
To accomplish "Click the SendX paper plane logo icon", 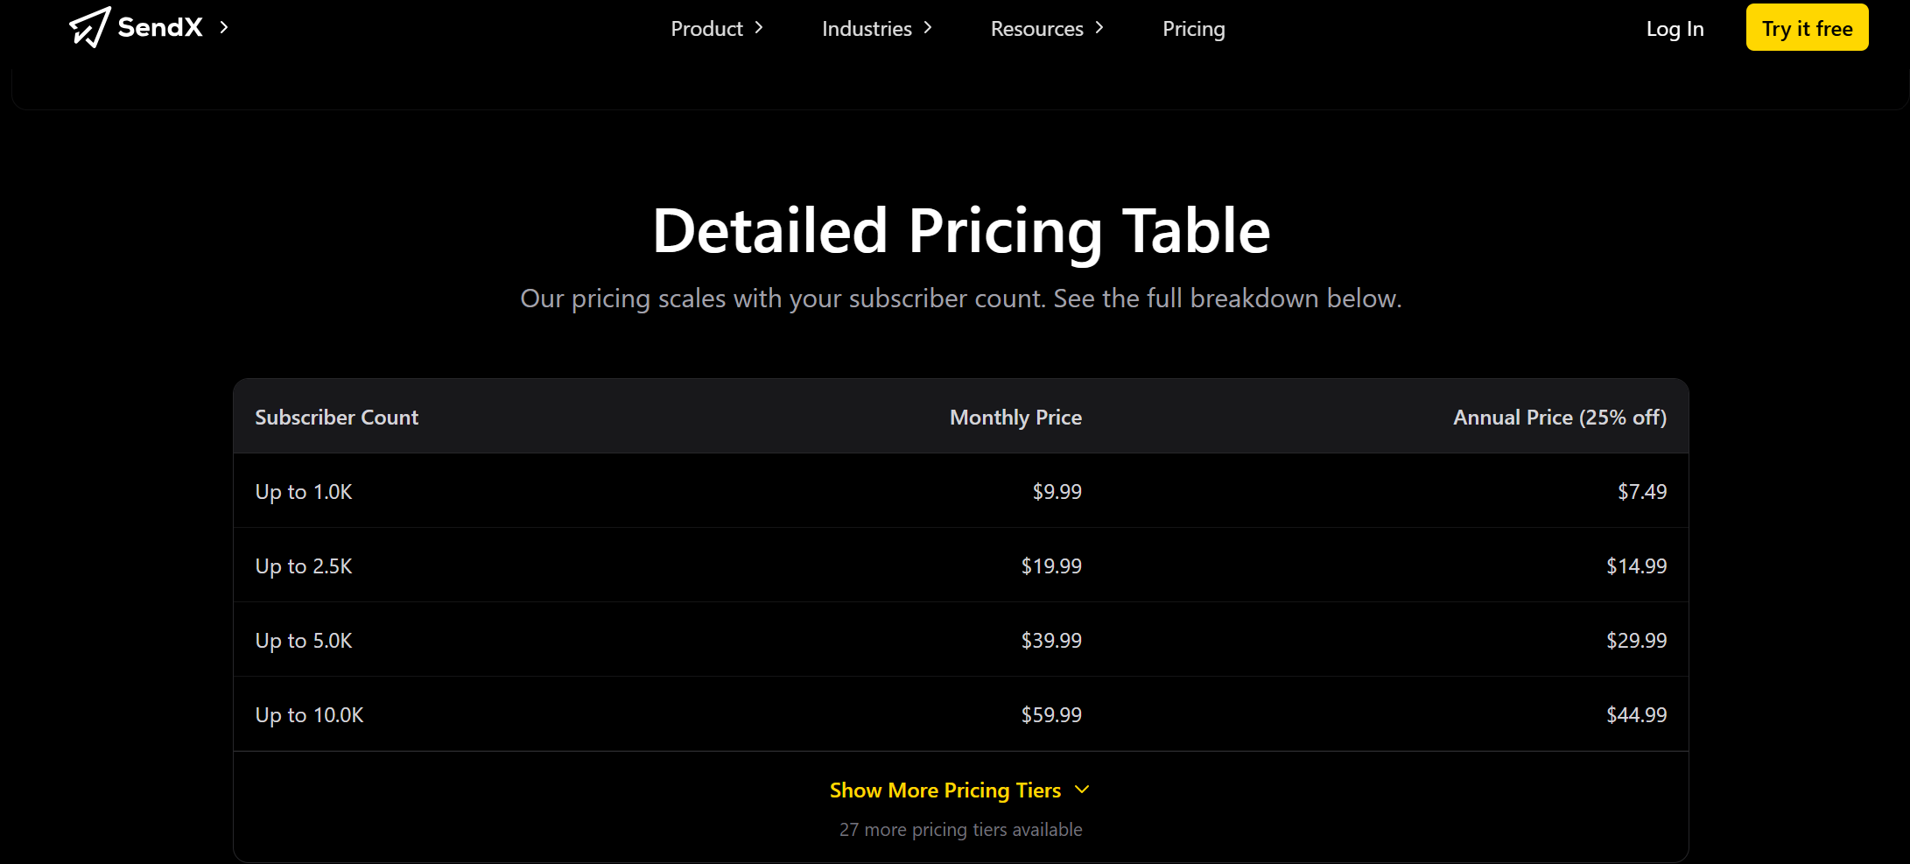I will pyautogui.click(x=88, y=27).
